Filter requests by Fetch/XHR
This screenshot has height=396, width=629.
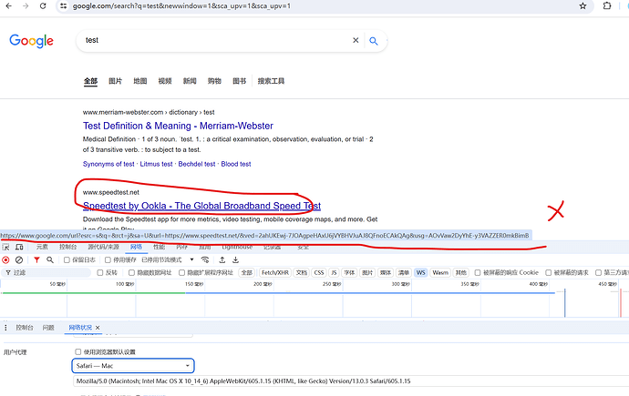click(274, 273)
